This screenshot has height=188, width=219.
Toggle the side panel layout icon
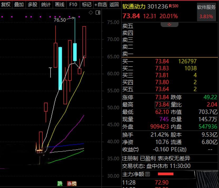98,13
